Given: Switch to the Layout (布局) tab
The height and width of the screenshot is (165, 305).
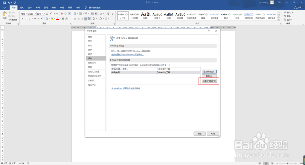Looking at the screenshot, I should pyautogui.click(x=38, y=8).
